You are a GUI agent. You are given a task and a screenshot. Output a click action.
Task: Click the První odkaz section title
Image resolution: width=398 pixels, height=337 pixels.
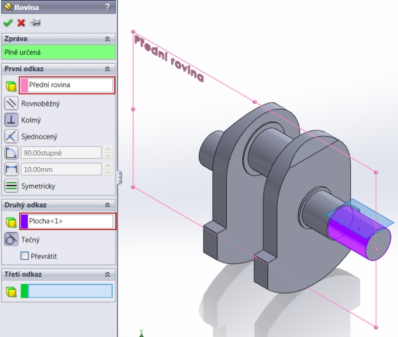coord(24,68)
